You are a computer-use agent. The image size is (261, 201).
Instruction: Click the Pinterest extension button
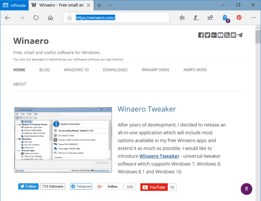click(x=239, y=17)
